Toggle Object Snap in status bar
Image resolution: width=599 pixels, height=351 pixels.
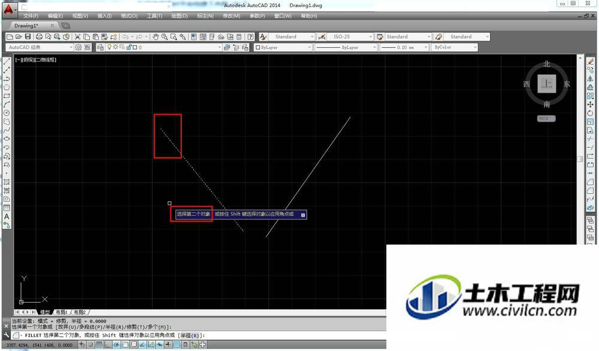[125, 345]
